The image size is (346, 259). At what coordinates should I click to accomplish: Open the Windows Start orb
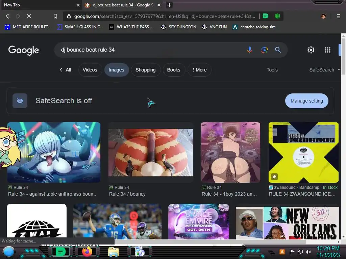pos(9,252)
